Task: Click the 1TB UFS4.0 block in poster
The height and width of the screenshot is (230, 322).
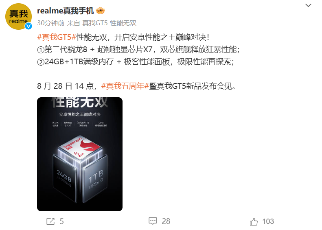Action: coord(95,179)
